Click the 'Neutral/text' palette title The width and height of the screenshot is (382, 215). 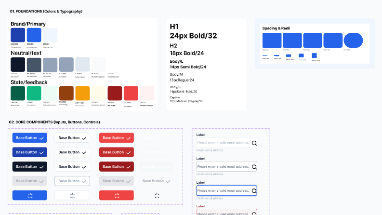pyautogui.click(x=26, y=53)
